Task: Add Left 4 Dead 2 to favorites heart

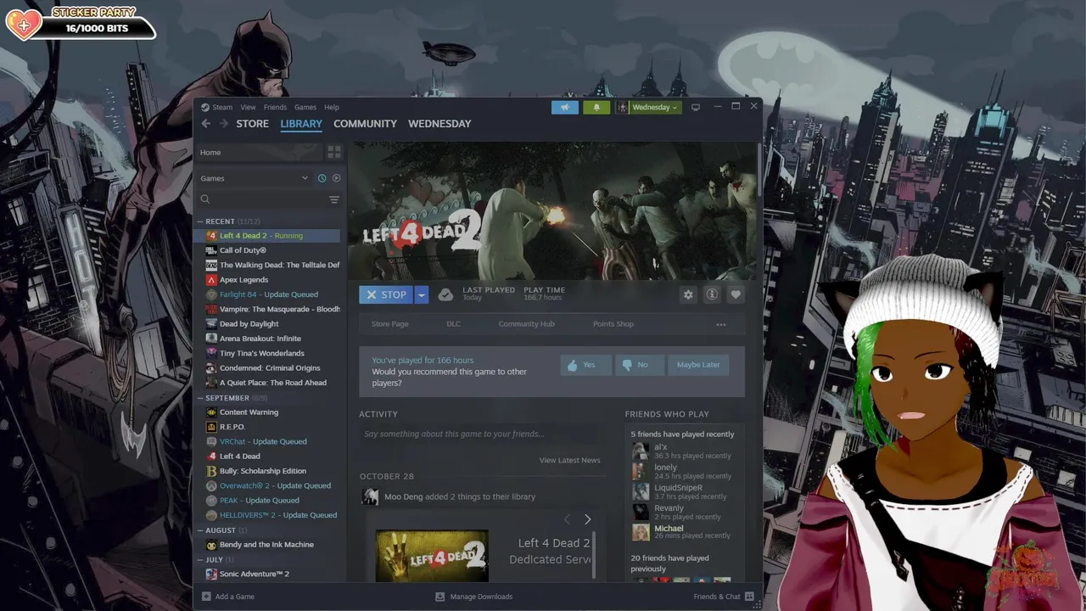Action: point(736,294)
